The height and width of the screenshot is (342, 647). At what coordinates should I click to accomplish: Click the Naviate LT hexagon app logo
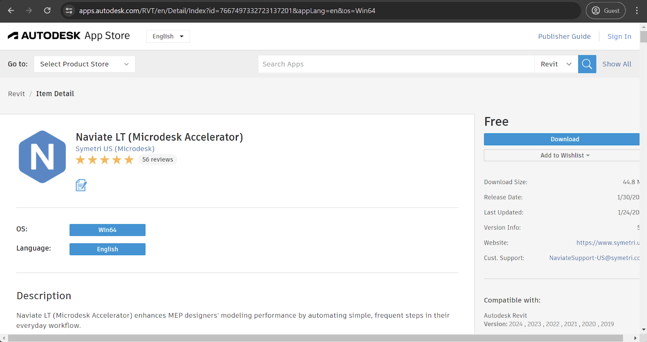coord(42,157)
